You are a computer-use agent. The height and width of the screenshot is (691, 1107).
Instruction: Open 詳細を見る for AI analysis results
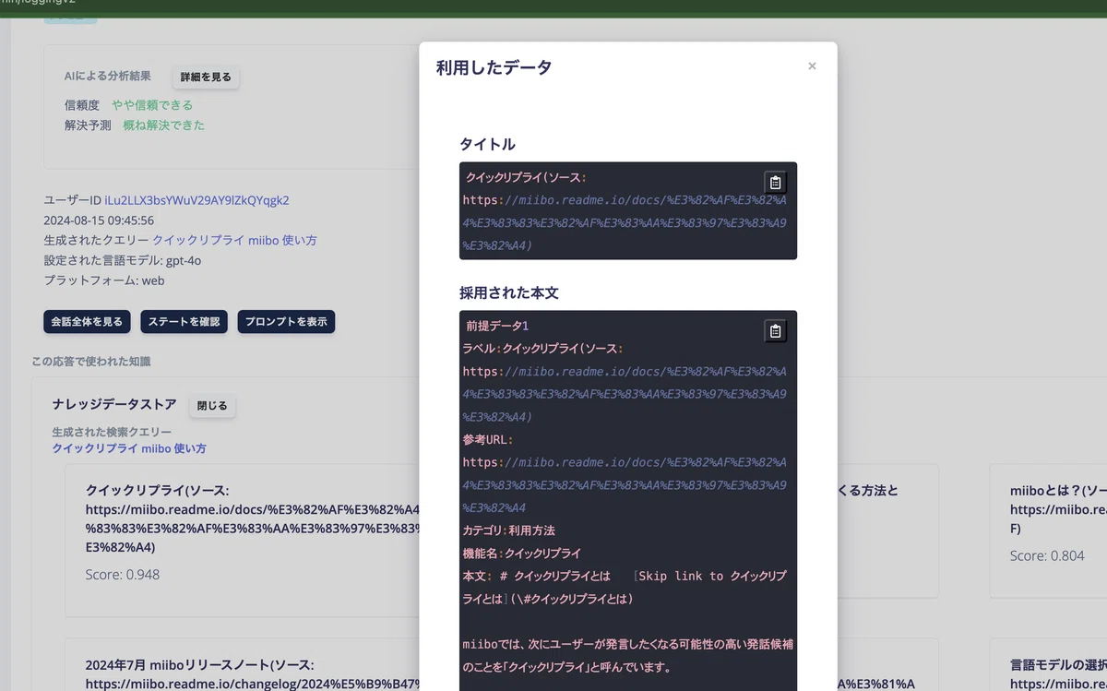(206, 77)
